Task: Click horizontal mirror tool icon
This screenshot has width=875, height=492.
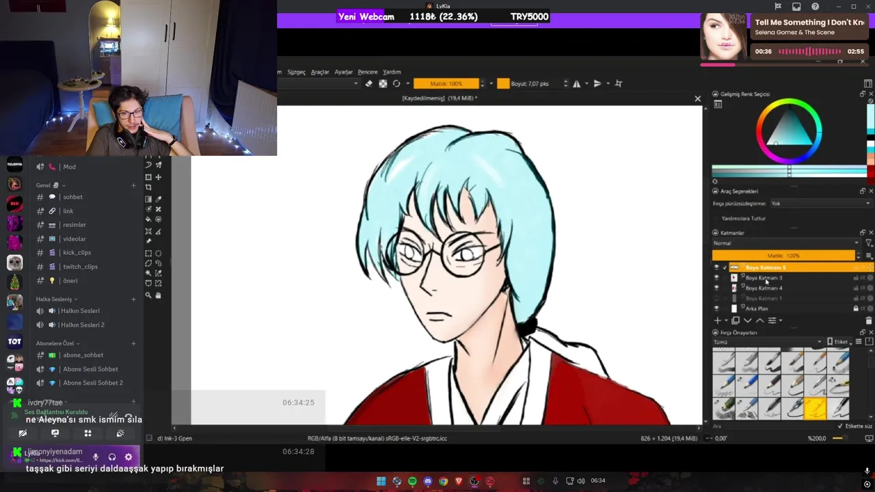Action: 576,83
